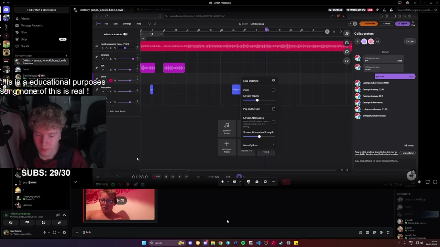
Task: Open more options ellipsis in call controls
Action: point(273,182)
